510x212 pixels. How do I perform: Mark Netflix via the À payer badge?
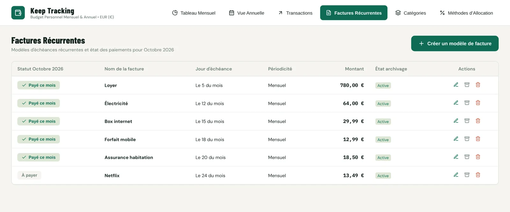[x=29, y=175]
